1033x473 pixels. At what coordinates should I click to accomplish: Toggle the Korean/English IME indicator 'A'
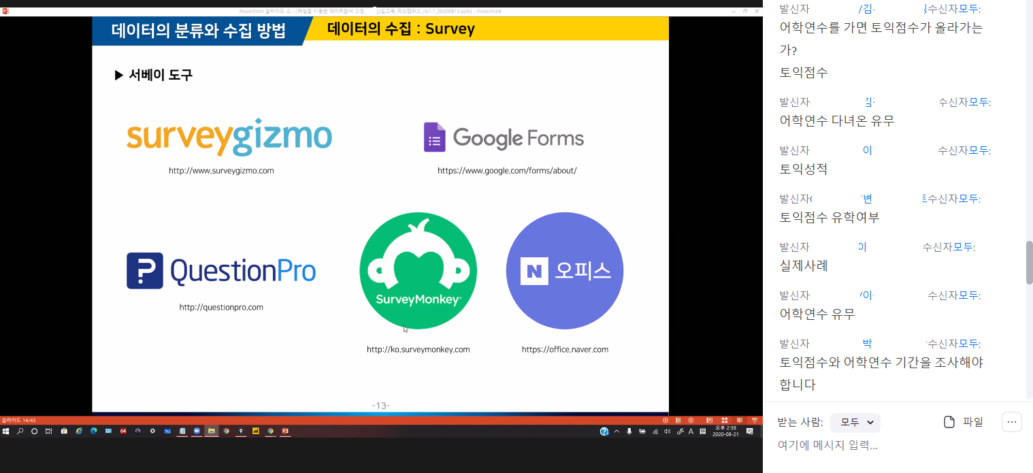click(x=691, y=431)
